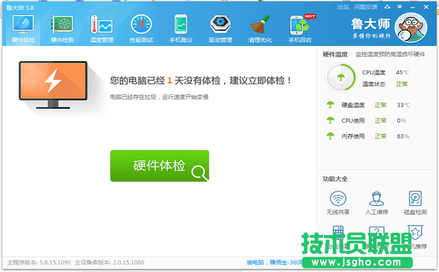Open 温度管理 thermometer icon
Screen dimensions: 439x272
[102, 24]
